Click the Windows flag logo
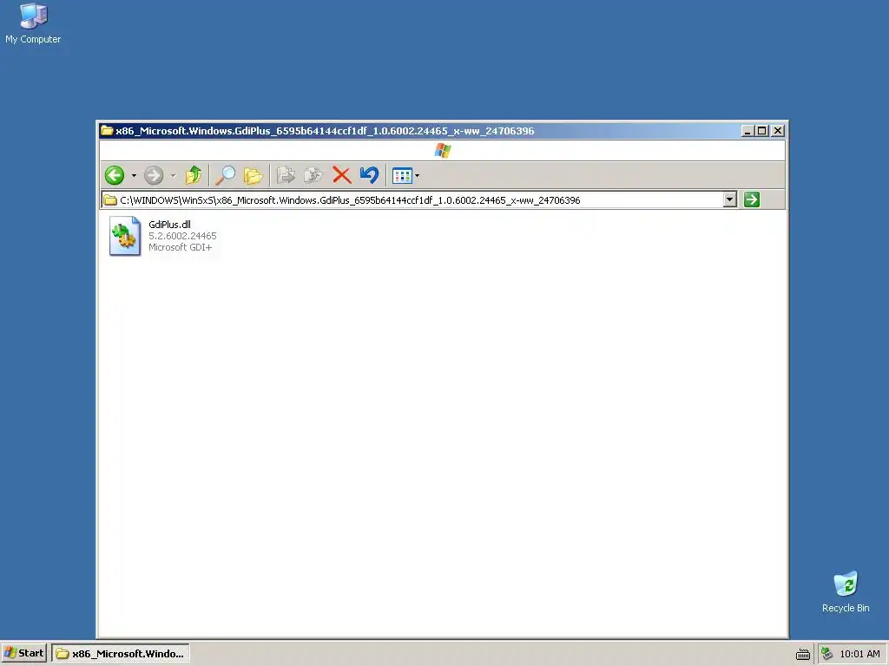The width and height of the screenshot is (889, 666). pos(443,151)
